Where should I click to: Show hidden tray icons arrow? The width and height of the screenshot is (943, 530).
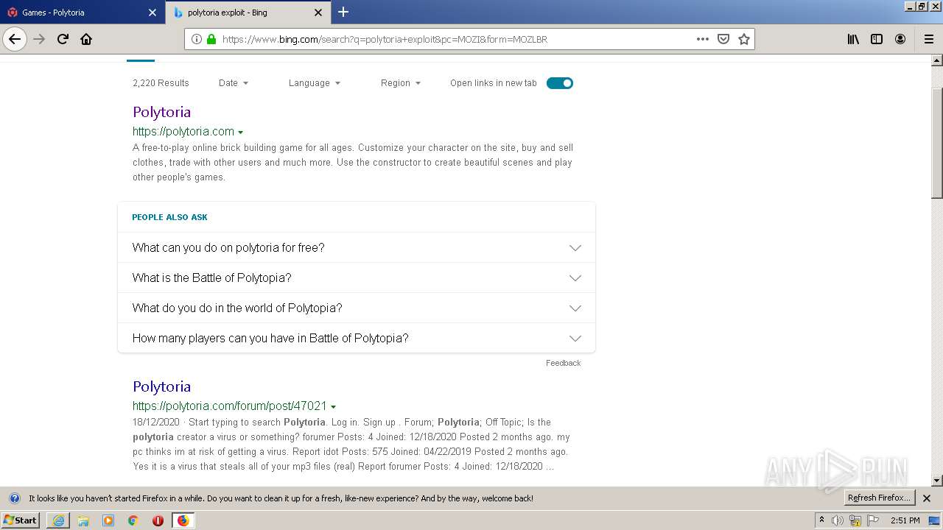[x=821, y=520]
